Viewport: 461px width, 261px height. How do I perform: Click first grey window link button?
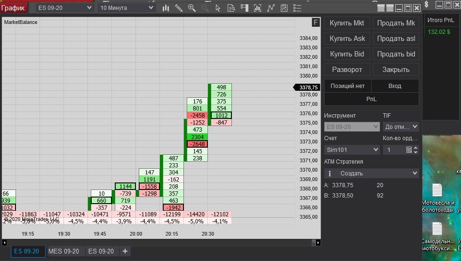pyautogui.click(x=381, y=8)
